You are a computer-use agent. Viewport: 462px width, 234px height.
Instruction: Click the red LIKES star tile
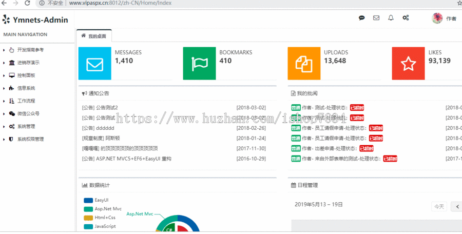[x=409, y=63]
